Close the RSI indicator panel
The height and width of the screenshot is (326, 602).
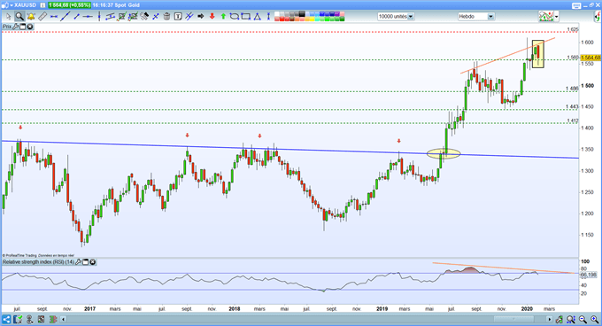(x=93, y=262)
